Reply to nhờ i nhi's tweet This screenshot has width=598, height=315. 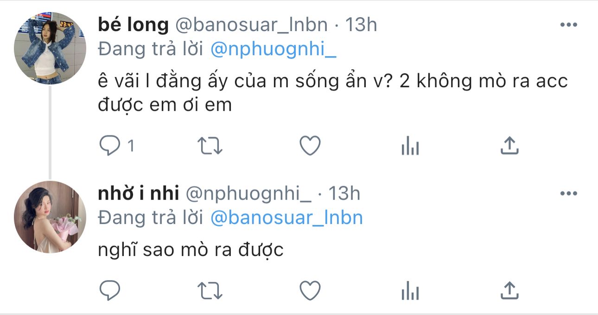point(110,291)
